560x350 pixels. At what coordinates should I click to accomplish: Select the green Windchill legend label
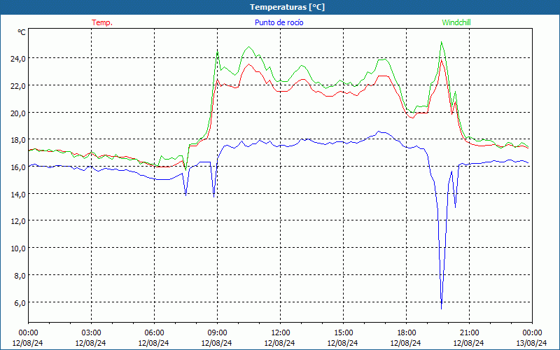(x=456, y=22)
